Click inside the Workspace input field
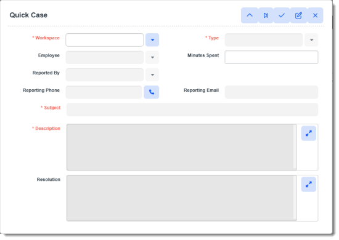 click(105, 40)
